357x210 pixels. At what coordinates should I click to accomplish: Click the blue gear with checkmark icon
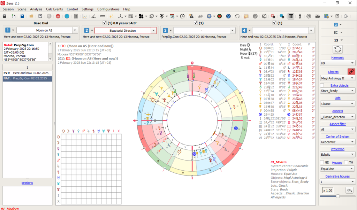pos(209,16)
